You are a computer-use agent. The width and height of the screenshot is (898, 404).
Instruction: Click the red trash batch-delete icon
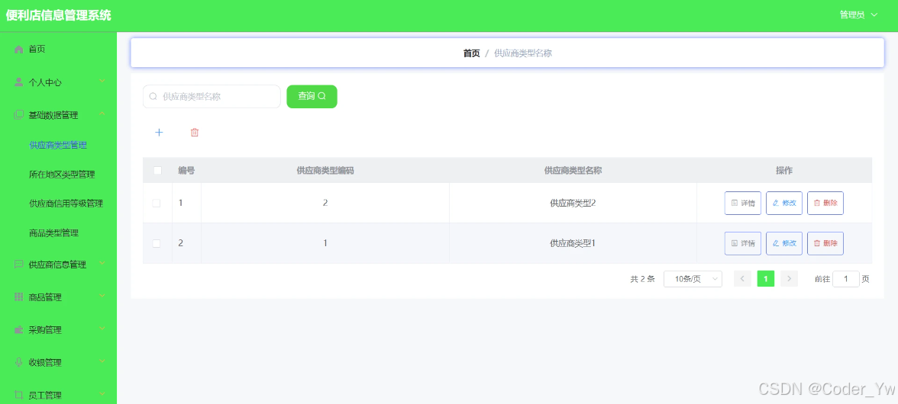195,133
